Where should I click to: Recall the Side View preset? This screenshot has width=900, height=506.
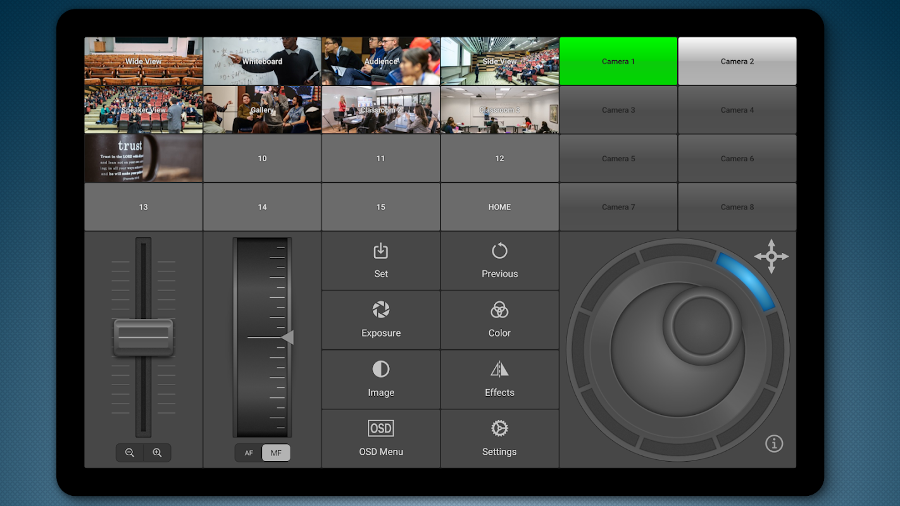pyautogui.click(x=499, y=61)
